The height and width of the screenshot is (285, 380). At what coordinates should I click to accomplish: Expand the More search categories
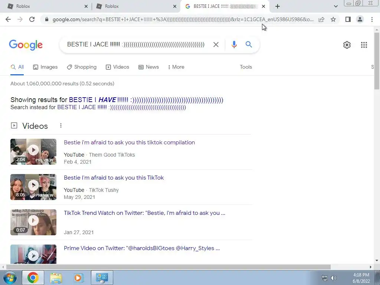tap(176, 67)
